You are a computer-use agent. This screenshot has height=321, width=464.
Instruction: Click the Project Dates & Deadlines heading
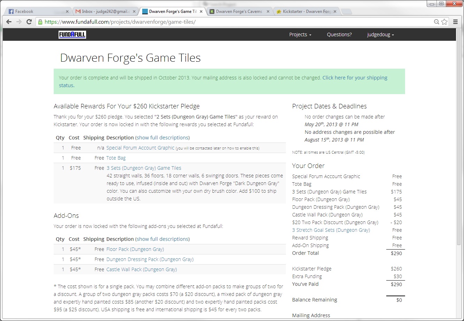[329, 106]
